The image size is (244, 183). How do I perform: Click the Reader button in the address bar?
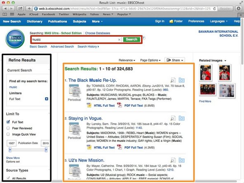point(225,9)
